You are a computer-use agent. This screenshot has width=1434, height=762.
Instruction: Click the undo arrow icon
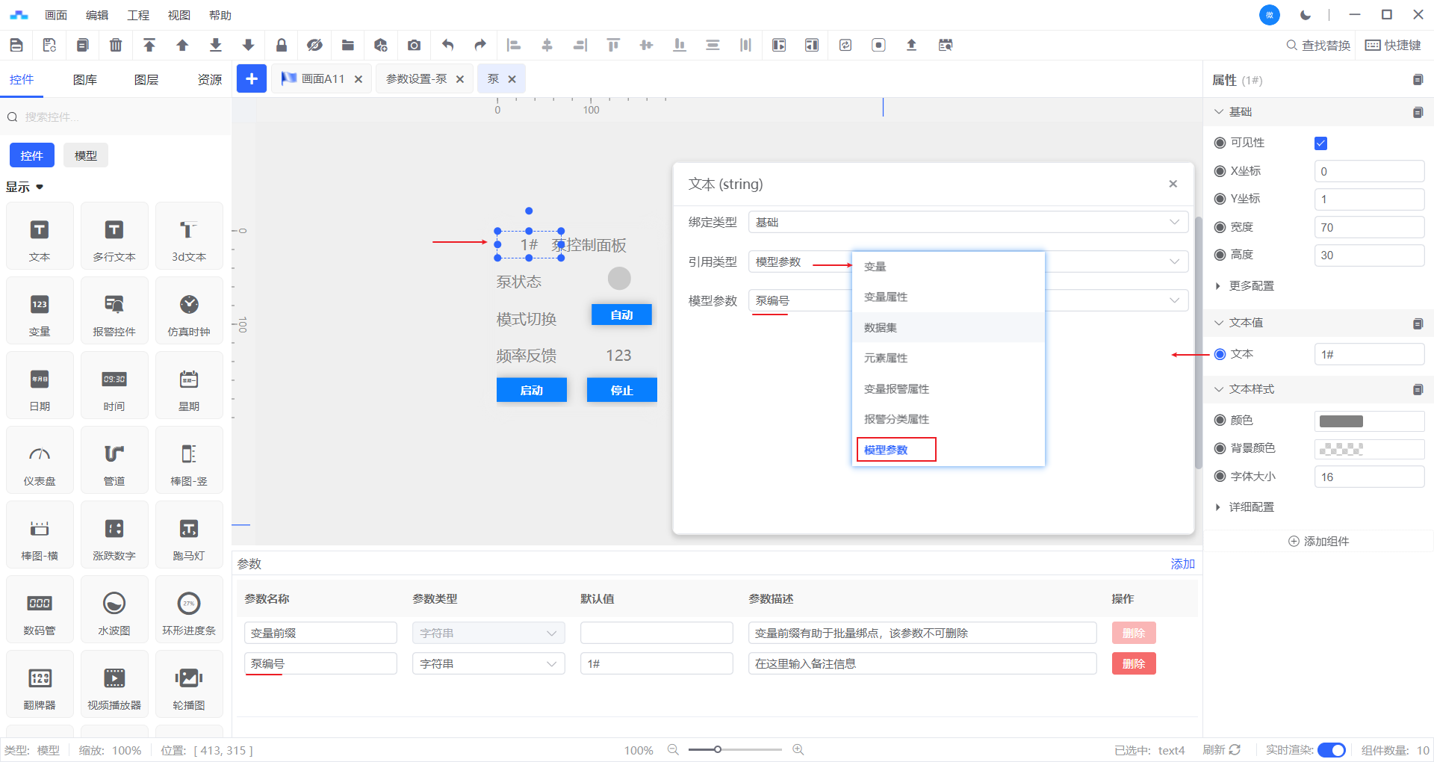[447, 46]
